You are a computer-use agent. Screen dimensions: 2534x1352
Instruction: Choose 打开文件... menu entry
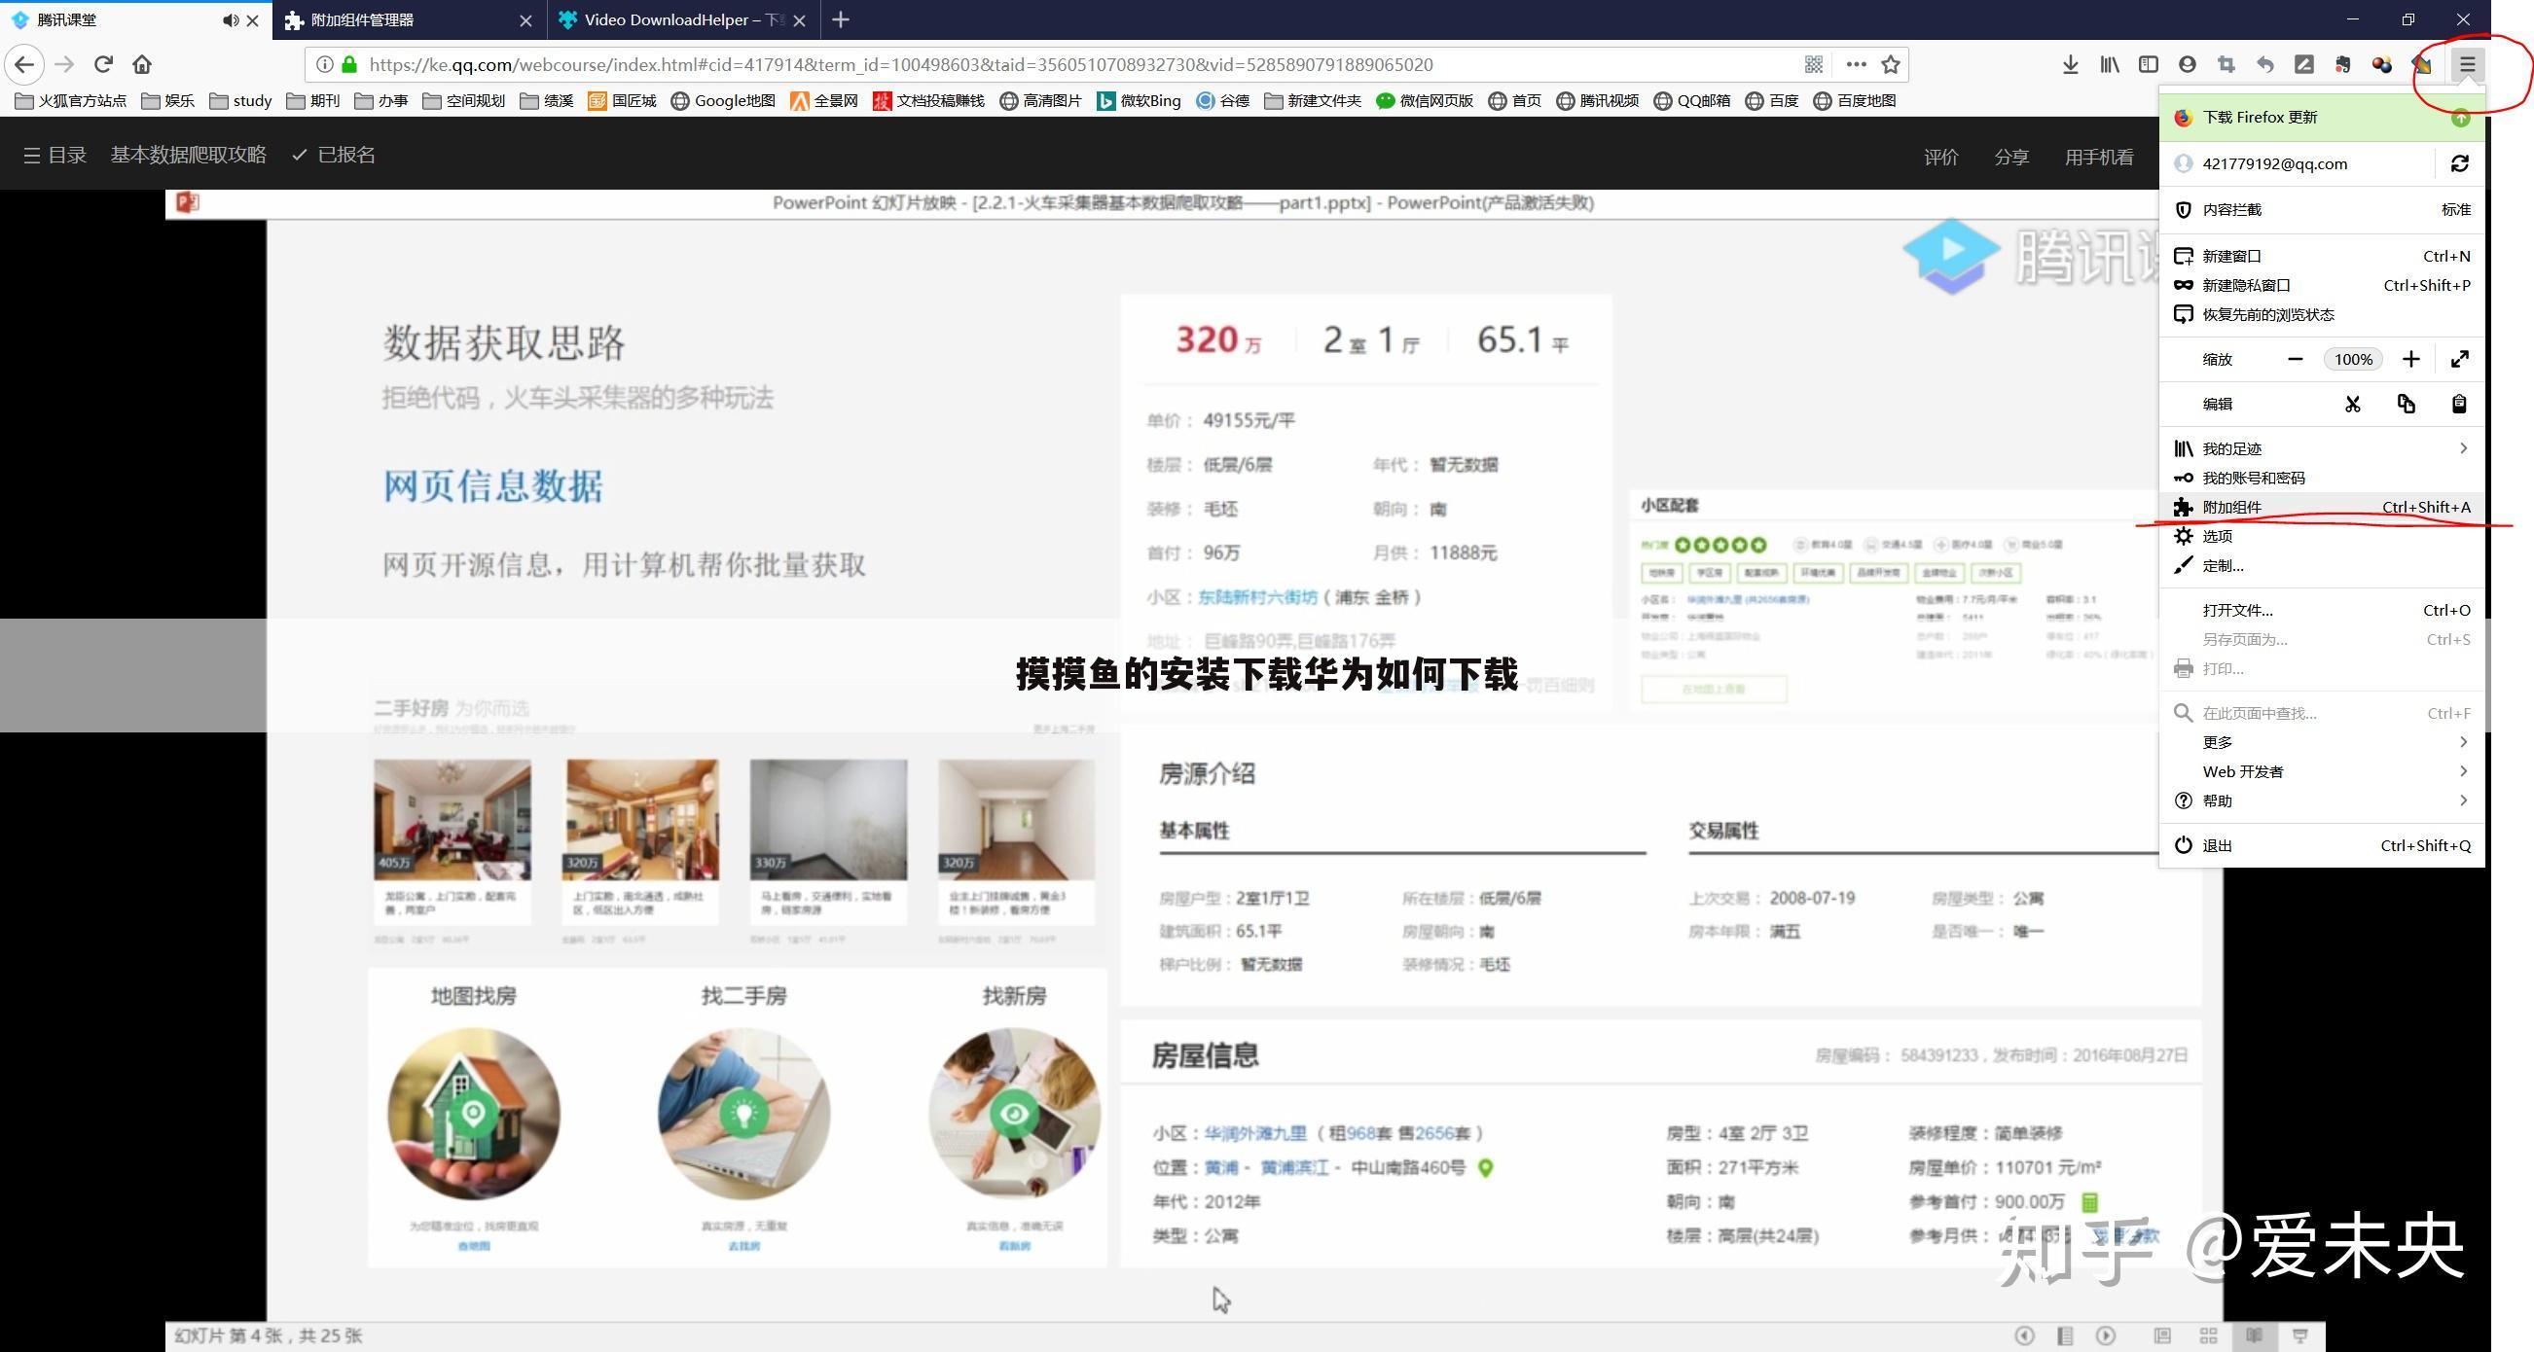[x=2322, y=611]
